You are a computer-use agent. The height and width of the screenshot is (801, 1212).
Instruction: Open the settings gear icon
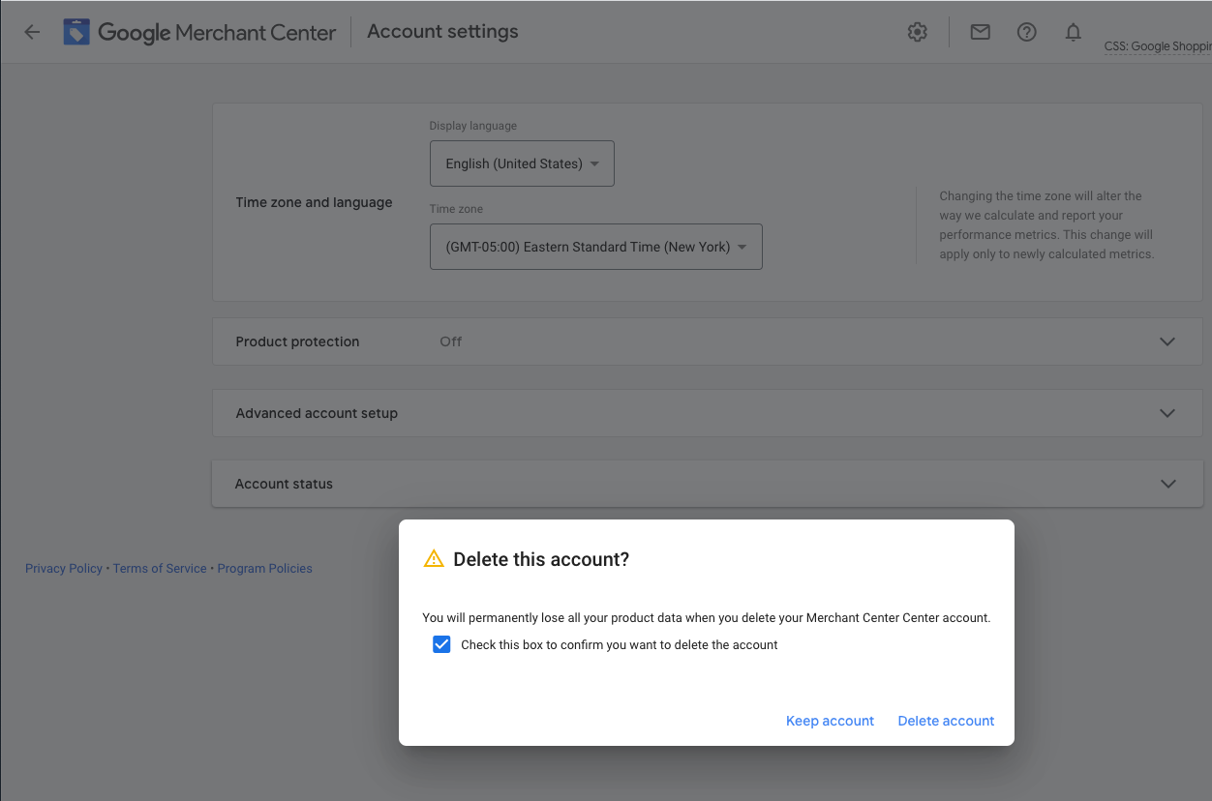pos(917,32)
